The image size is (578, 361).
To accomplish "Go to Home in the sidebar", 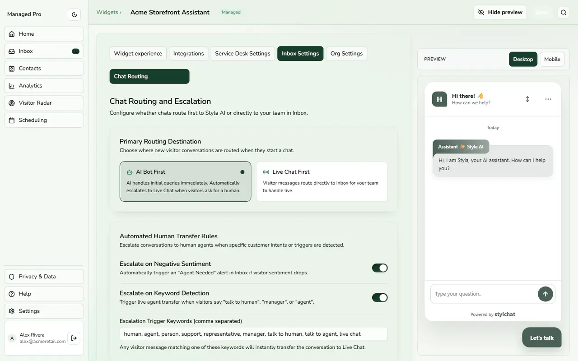I will click(x=44, y=34).
